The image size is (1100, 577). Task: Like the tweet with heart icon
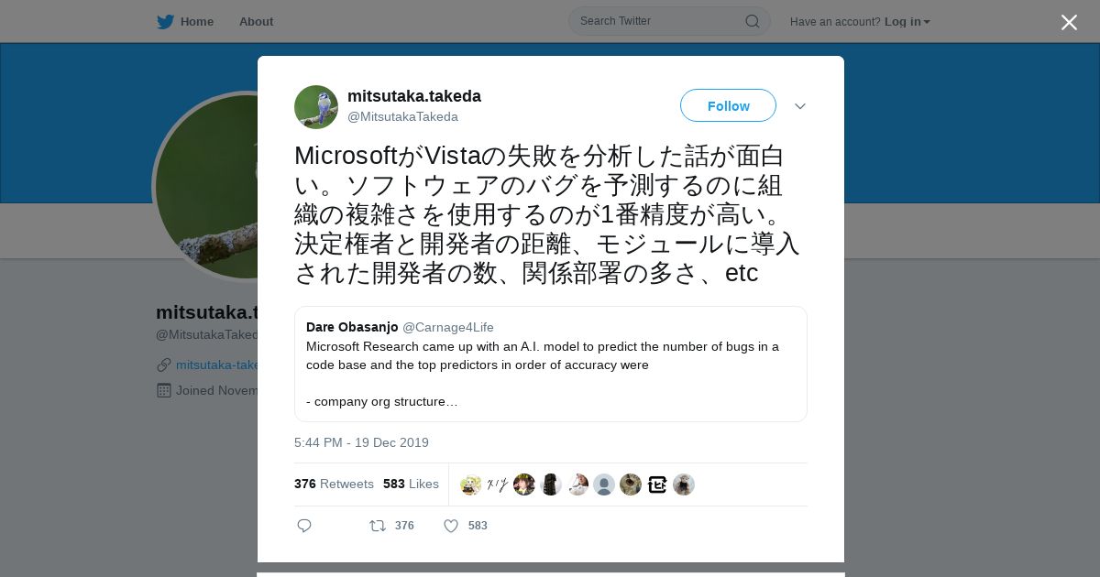pos(451,526)
